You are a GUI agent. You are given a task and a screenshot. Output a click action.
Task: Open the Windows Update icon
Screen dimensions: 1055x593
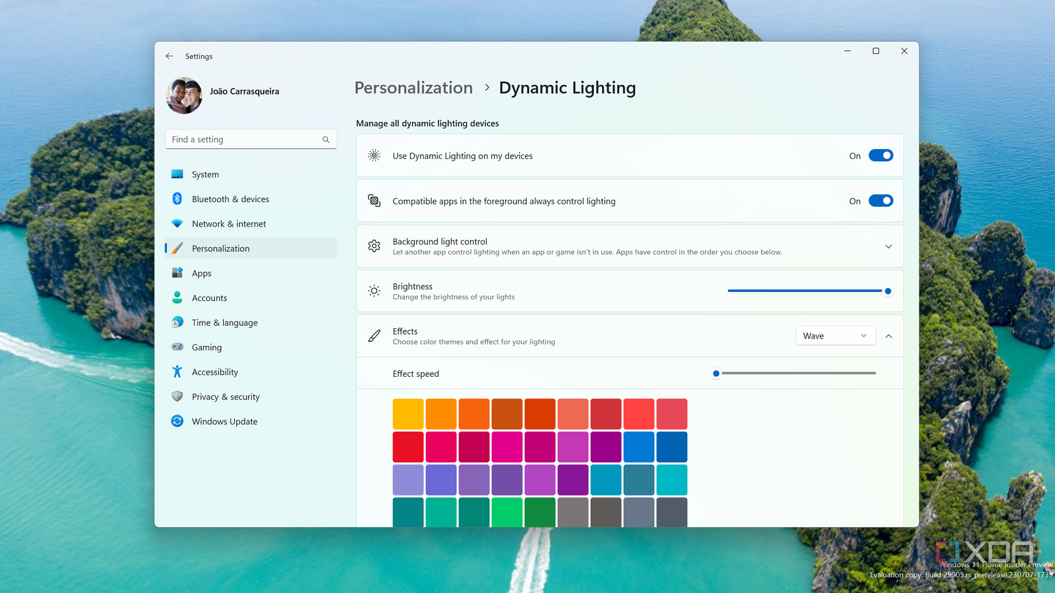tap(177, 421)
